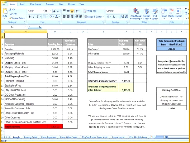Open Cell Styles gallery
The height and width of the screenshot is (143, 190).
155,14
